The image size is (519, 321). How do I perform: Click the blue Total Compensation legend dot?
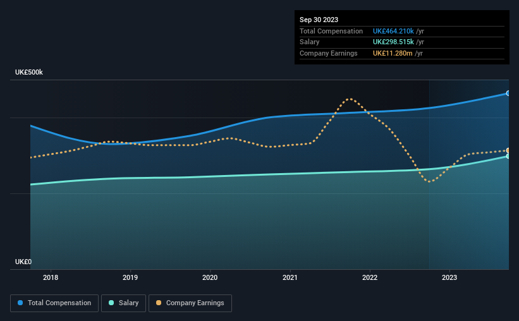[20, 303]
